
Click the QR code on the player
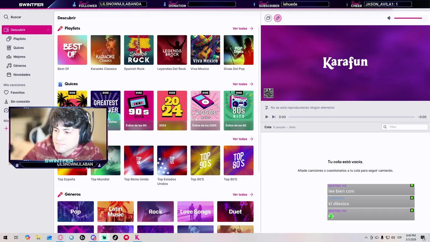(268, 93)
